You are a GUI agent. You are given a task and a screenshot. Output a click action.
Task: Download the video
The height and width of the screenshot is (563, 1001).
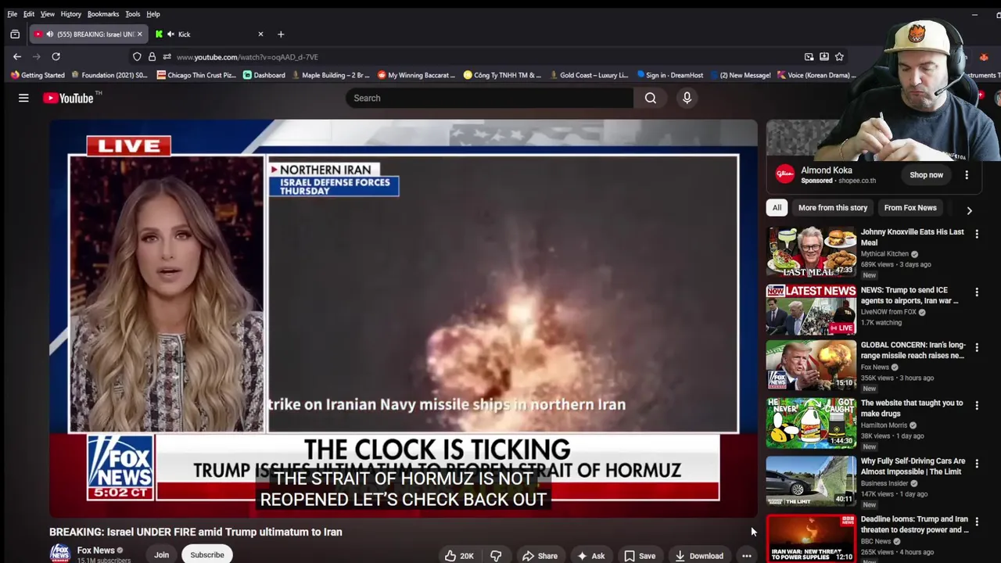pos(699,556)
